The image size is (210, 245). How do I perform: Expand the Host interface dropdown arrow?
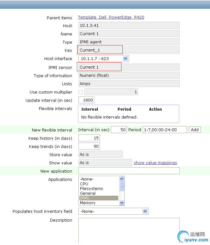[125, 58]
